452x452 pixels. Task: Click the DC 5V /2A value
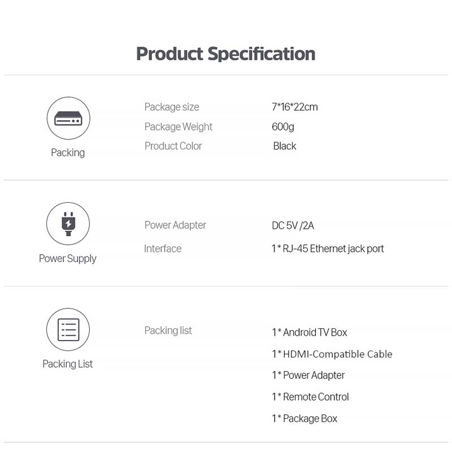tap(293, 225)
